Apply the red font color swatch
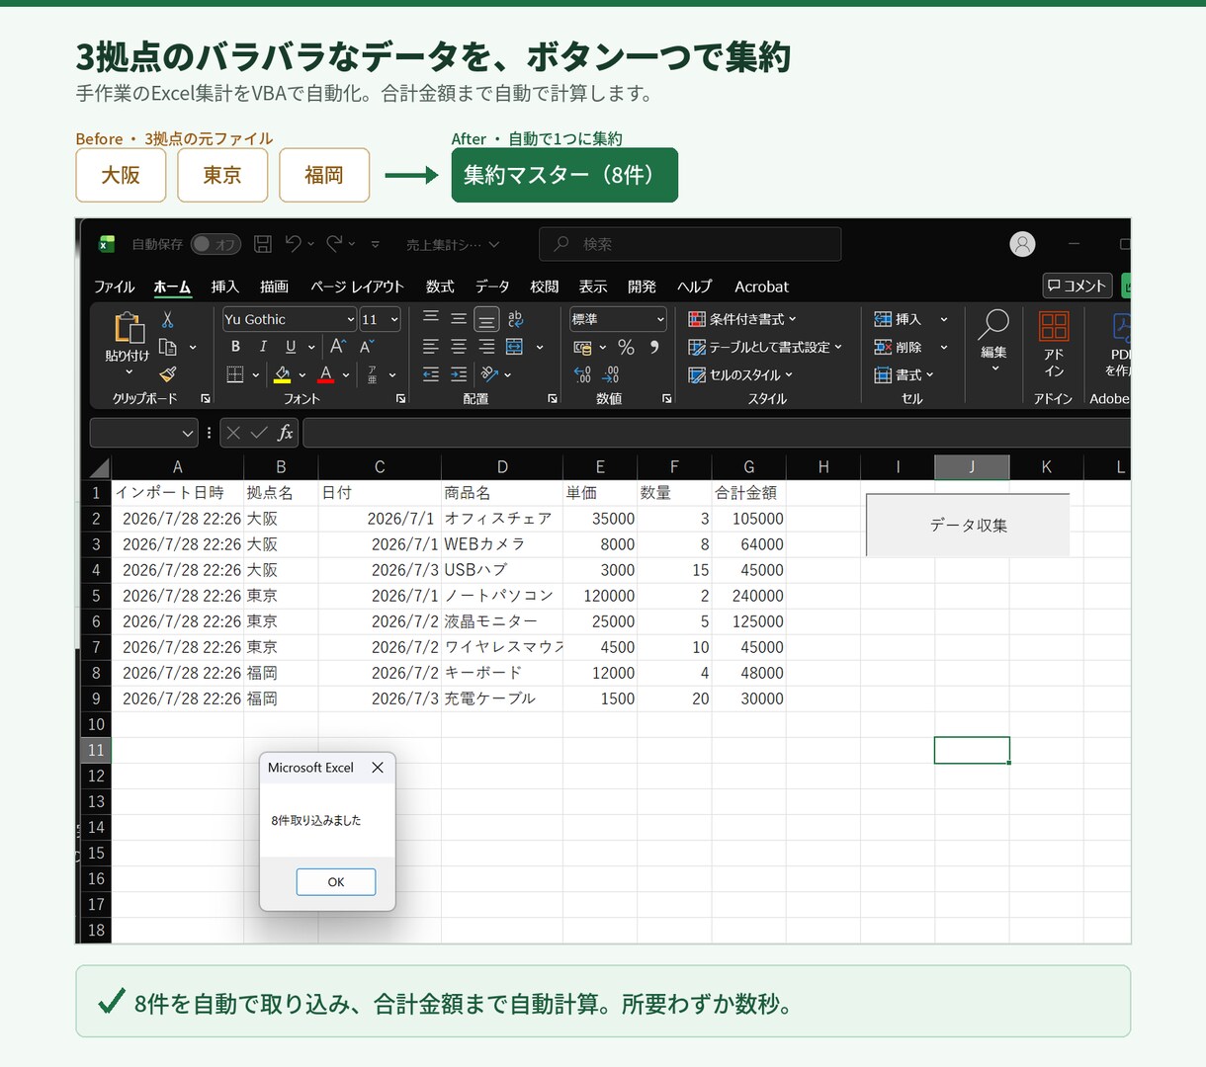Viewport: 1206px width, 1067px height. [326, 374]
